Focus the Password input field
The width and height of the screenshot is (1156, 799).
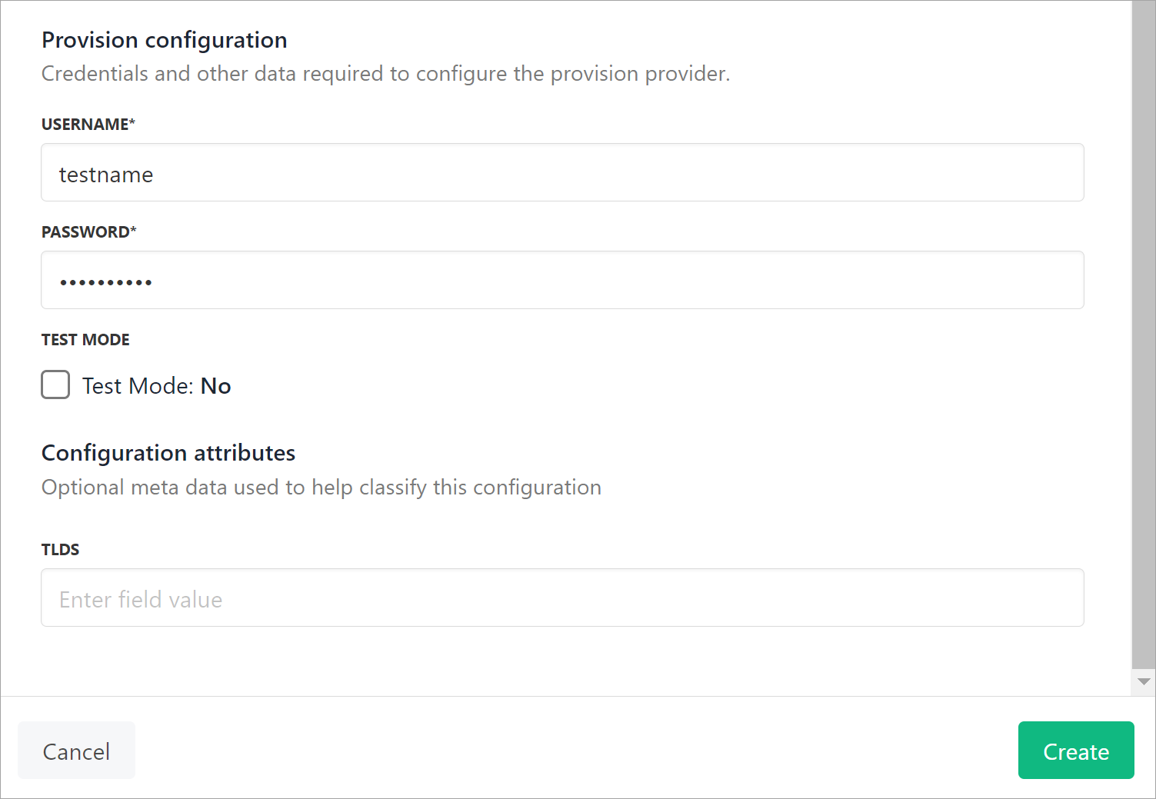tap(562, 280)
